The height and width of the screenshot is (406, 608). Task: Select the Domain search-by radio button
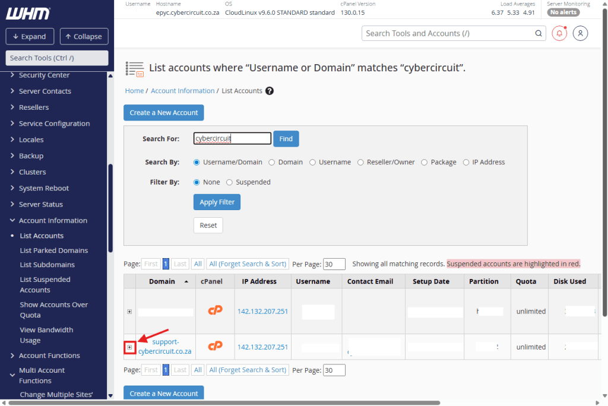pos(272,162)
